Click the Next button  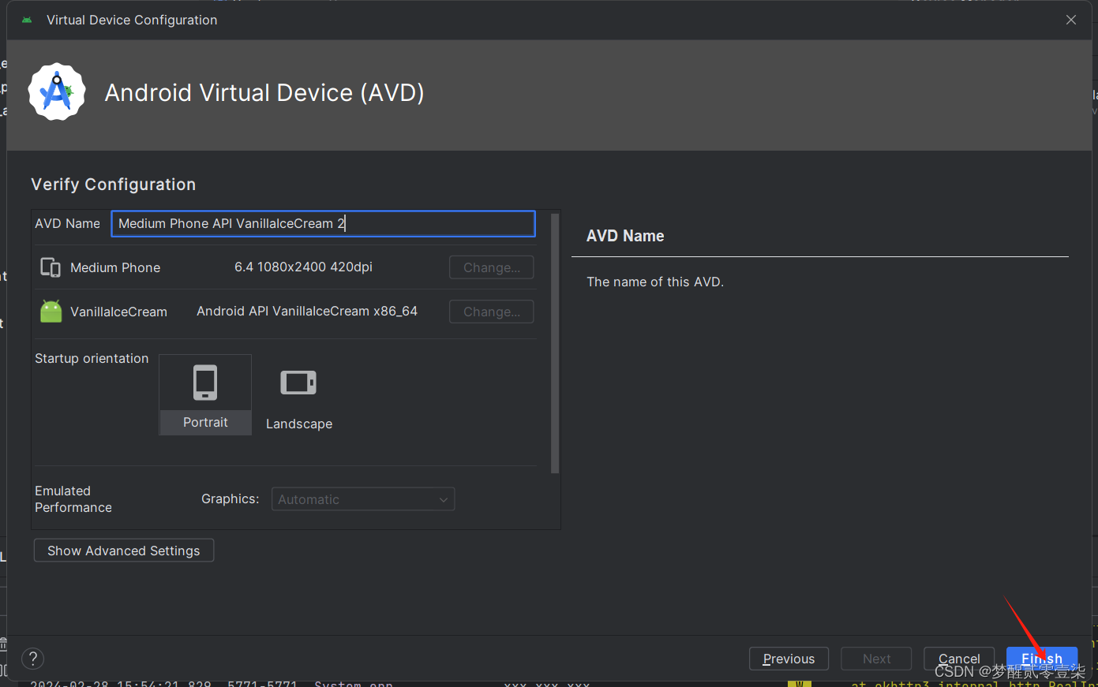click(876, 659)
